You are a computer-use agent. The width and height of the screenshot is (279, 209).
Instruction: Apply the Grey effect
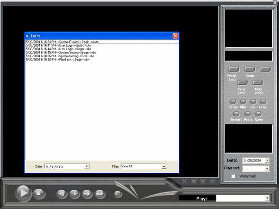(263, 102)
